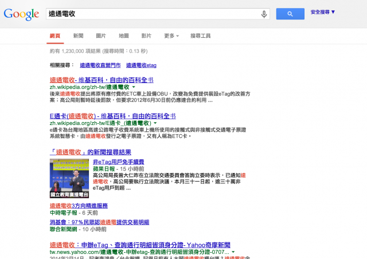Click the green tw.news.yahoo.com URL text
The width and height of the screenshot is (367, 259).
tap(139, 252)
